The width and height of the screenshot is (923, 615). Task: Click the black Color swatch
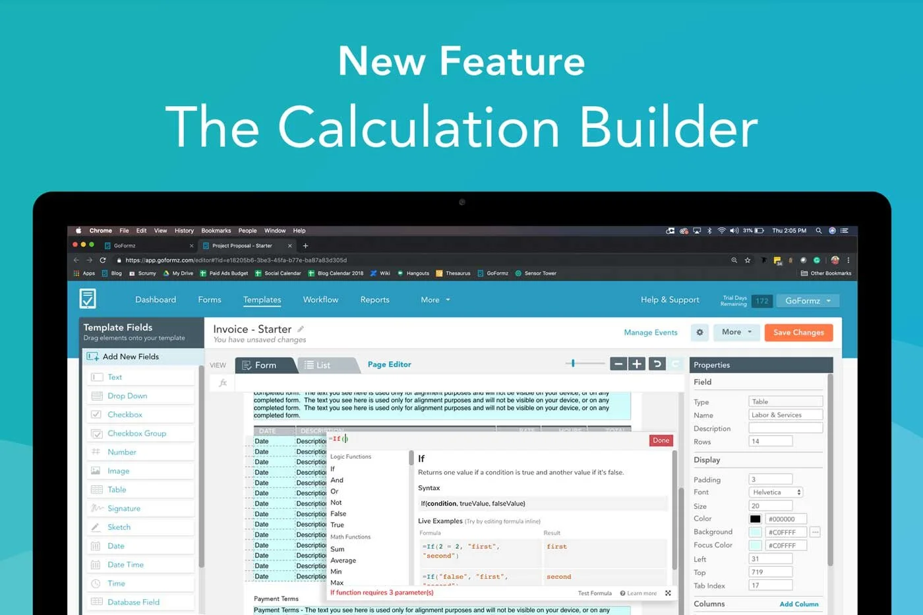(755, 519)
